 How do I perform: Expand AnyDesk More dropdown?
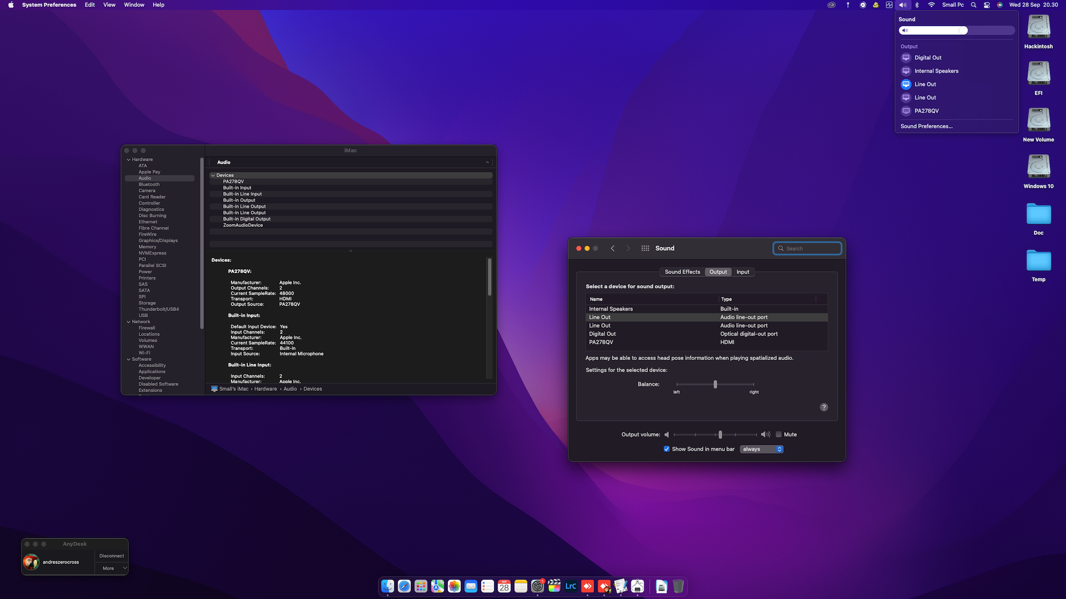click(112, 568)
